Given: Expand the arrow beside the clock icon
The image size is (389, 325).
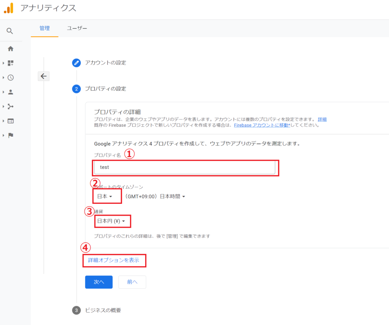Looking at the screenshot, I should click(3, 77).
